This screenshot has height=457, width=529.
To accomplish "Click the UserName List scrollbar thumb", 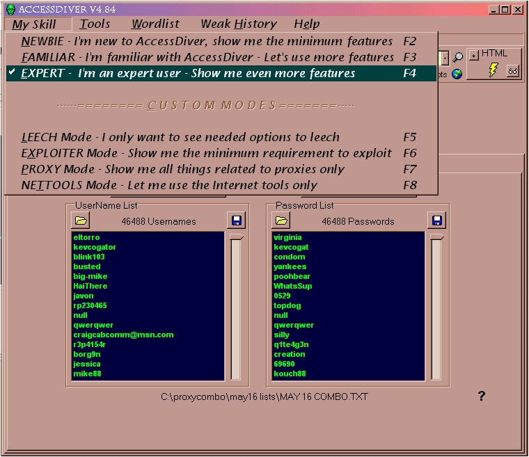I will [x=236, y=237].
